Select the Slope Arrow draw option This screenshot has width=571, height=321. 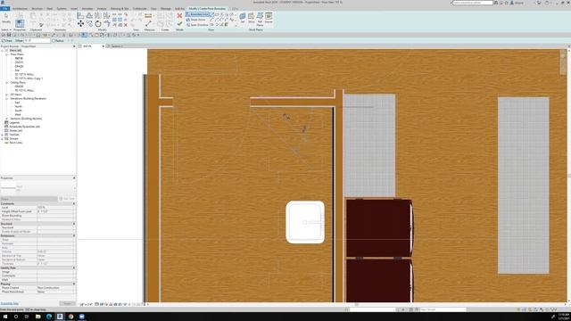[x=196, y=20]
